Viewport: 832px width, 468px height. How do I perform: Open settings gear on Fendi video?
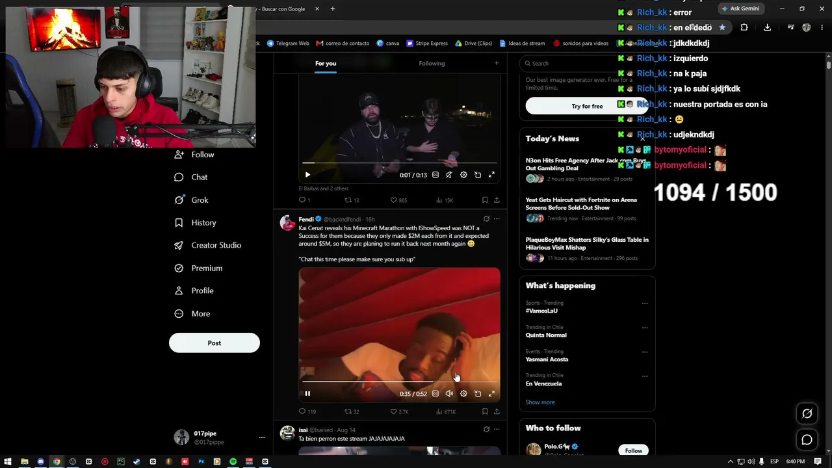pos(463,394)
